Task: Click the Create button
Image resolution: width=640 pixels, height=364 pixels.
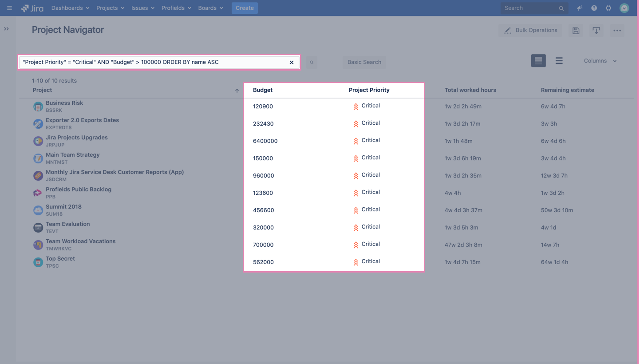Action: tap(245, 8)
